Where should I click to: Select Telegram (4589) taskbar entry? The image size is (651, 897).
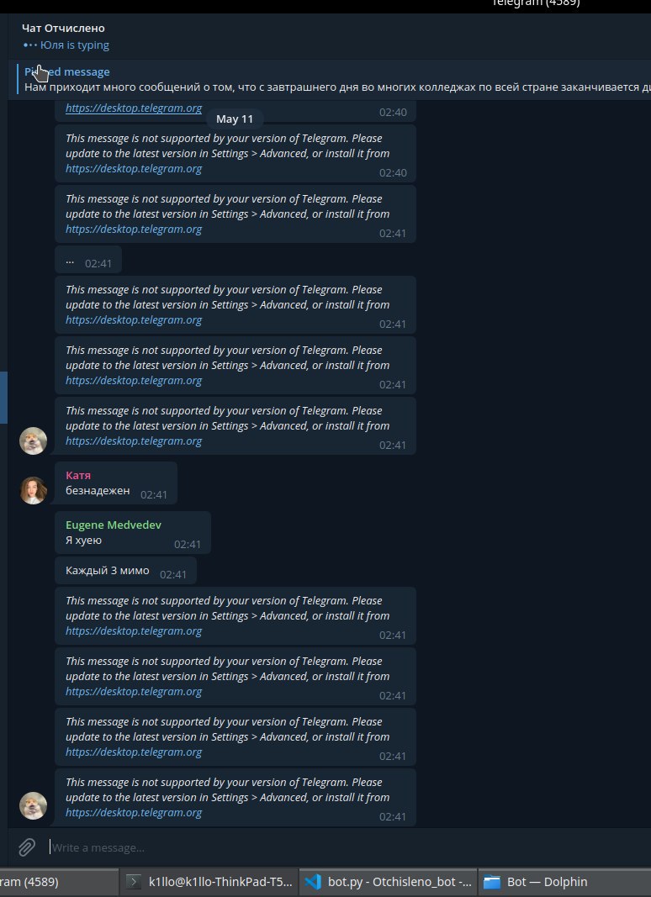tap(58, 882)
